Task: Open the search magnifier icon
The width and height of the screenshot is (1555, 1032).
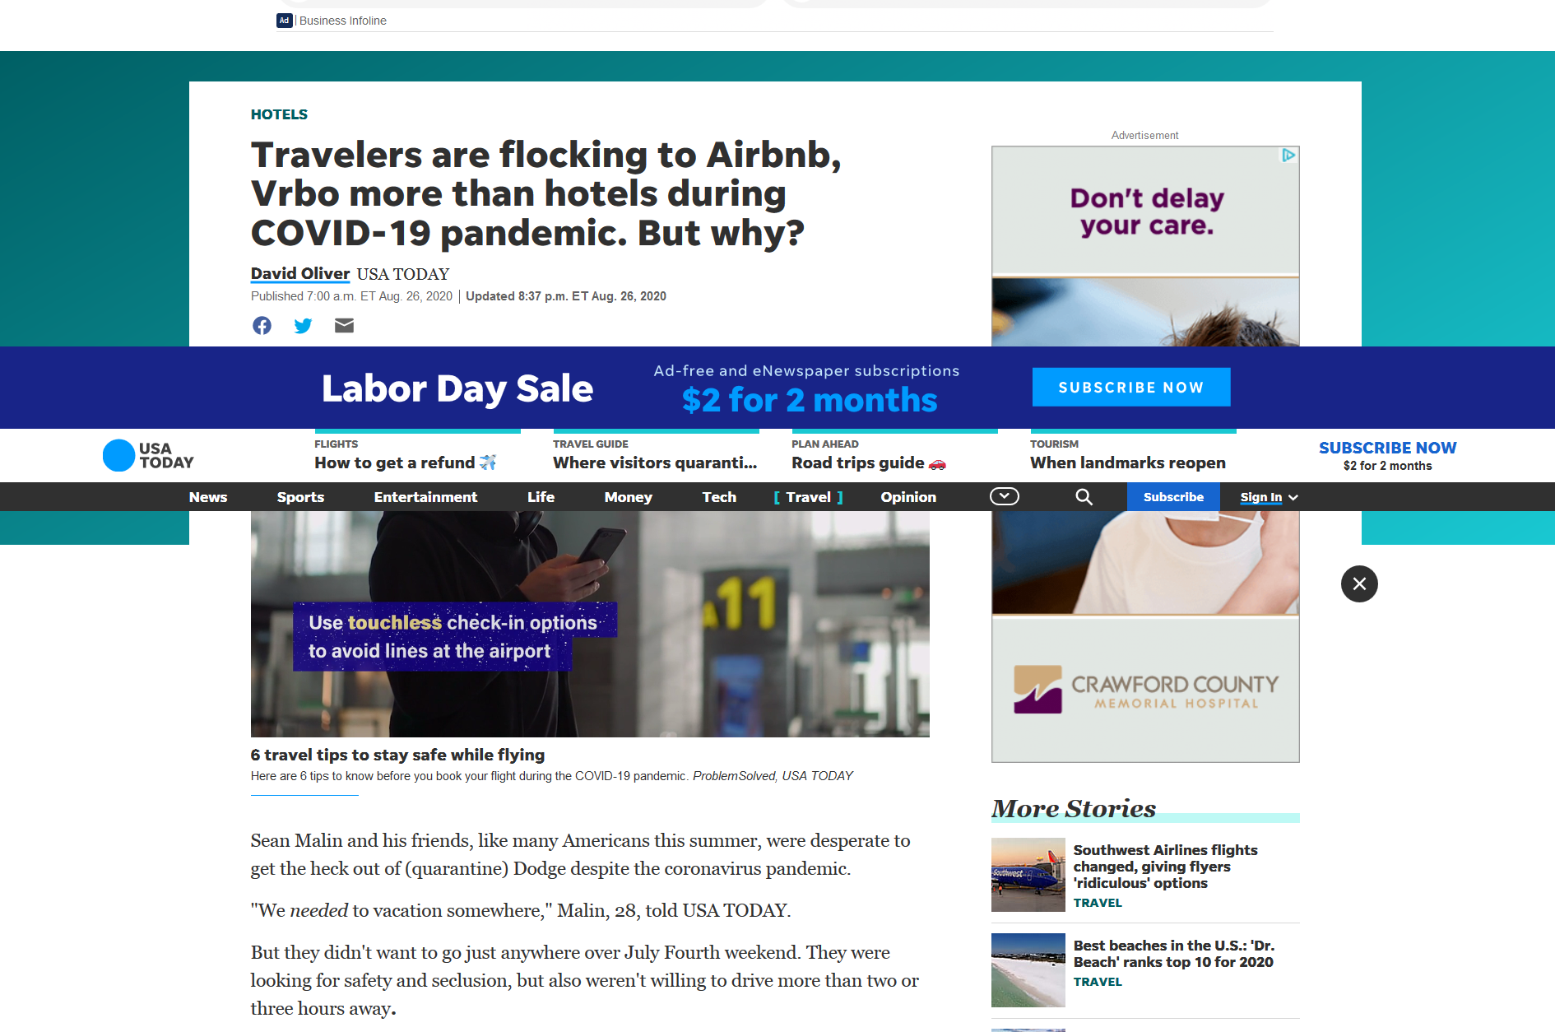Action: (x=1084, y=497)
